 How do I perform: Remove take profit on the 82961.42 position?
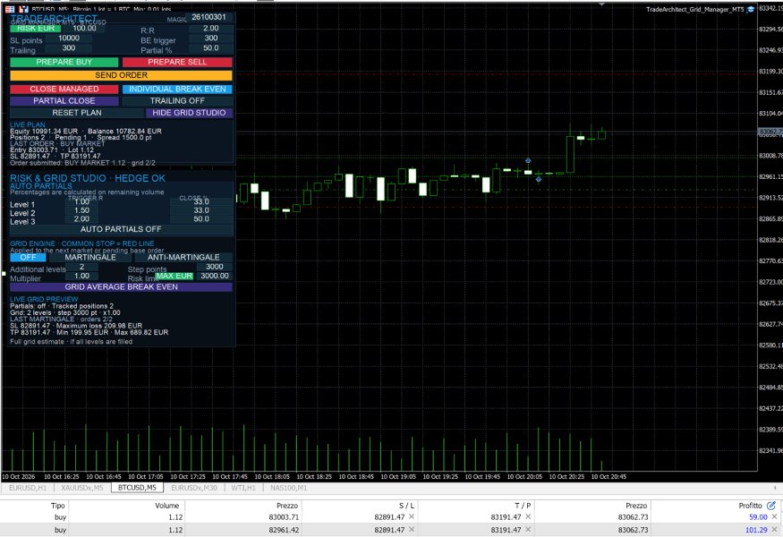tap(528, 530)
